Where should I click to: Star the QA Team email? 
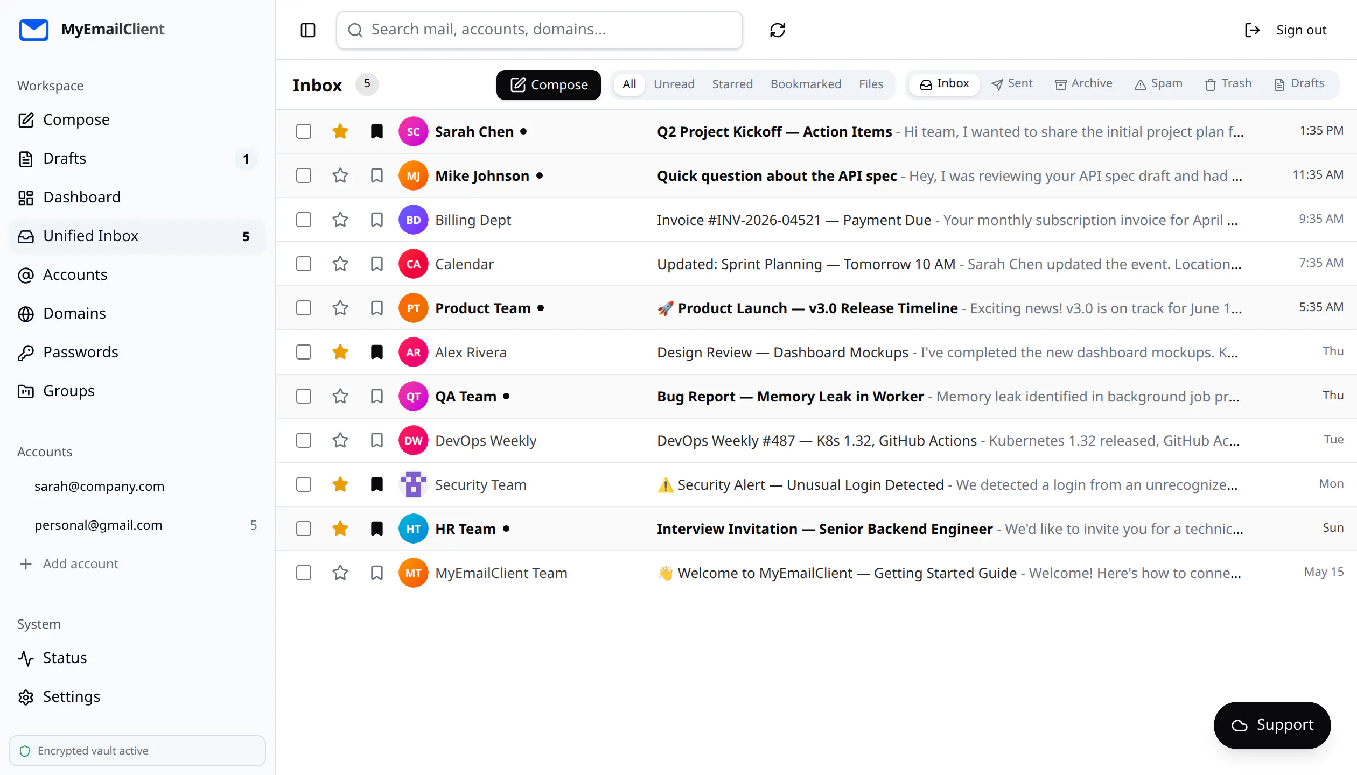click(x=340, y=396)
